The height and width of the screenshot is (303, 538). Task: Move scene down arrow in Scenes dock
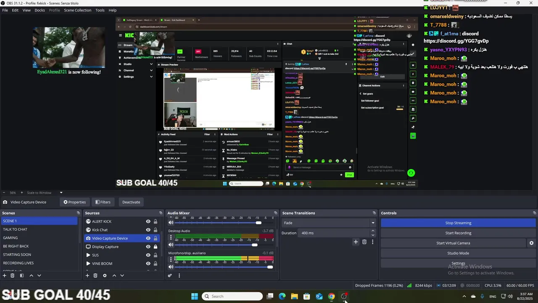click(x=39, y=276)
